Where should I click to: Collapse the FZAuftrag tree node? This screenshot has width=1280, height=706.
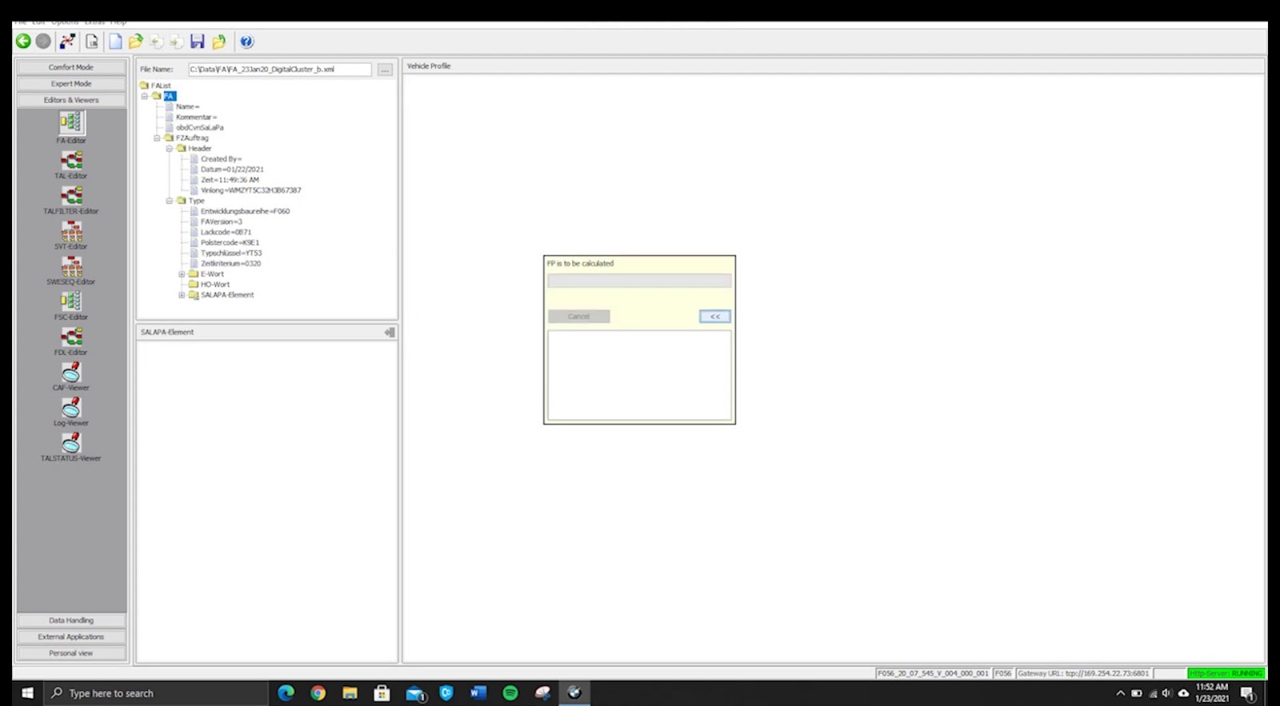pyautogui.click(x=157, y=138)
